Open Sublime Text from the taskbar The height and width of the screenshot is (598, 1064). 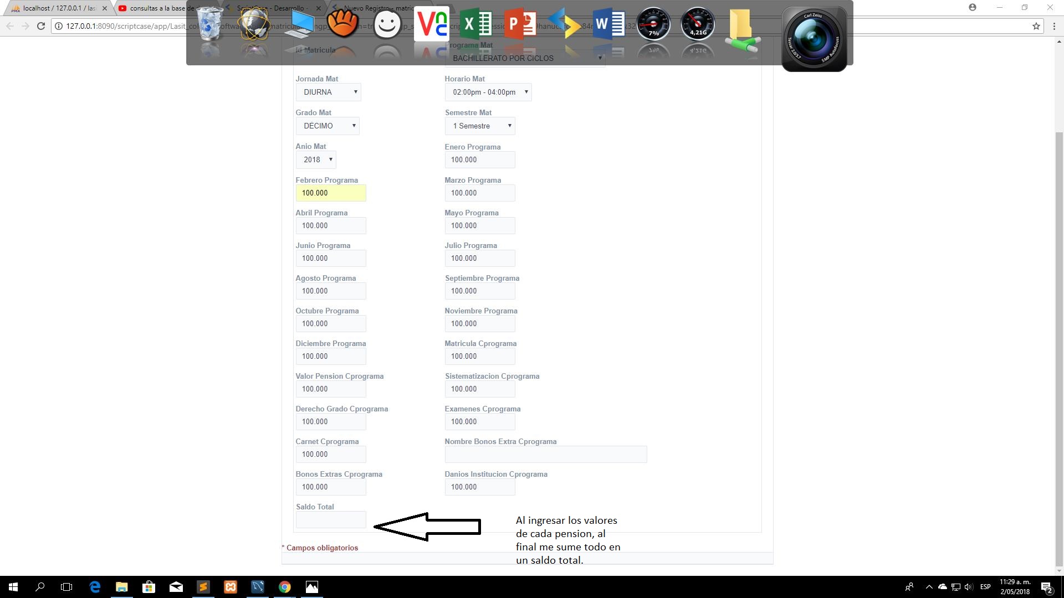pyautogui.click(x=203, y=587)
